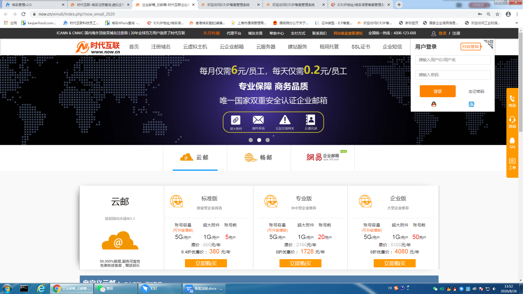This screenshot has height=294, width=523.
Task: Open a new browser tab
Action: [x=399, y=5]
